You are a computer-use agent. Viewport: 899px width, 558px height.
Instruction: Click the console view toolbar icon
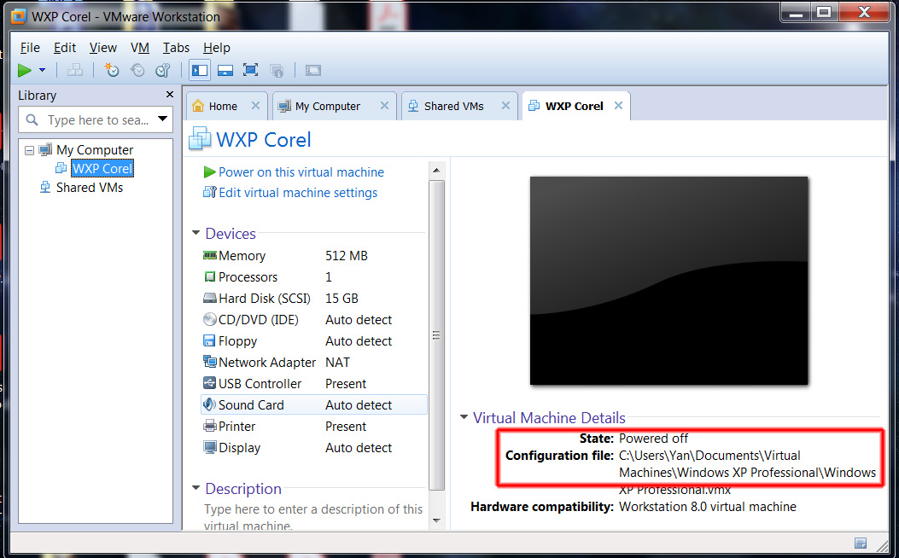pyautogui.click(x=313, y=71)
